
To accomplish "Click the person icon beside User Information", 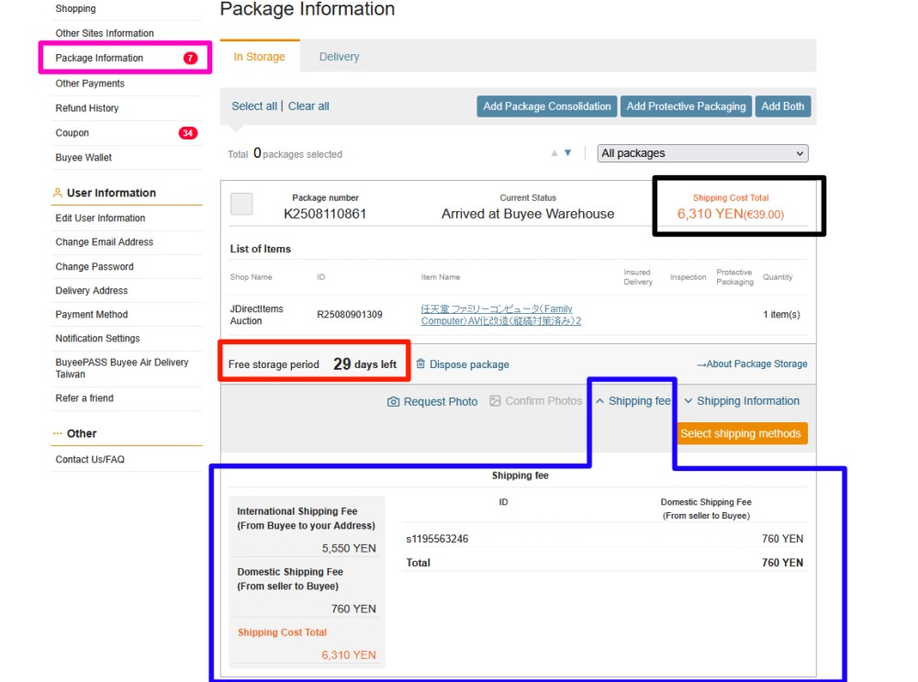I will click(x=57, y=193).
